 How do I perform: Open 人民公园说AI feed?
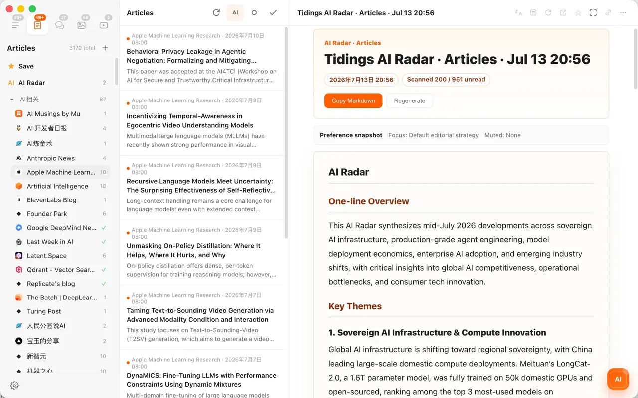tap(60, 326)
